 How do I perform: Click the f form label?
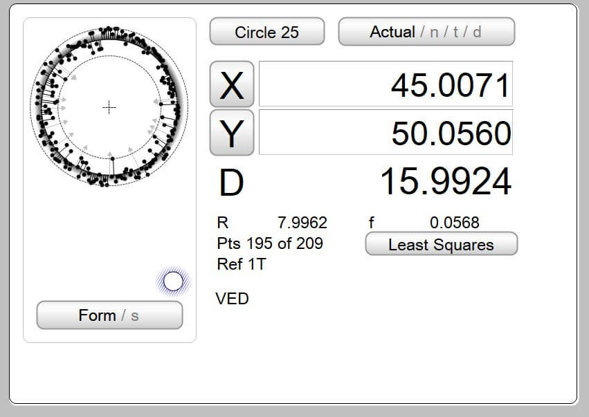[x=372, y=223]
